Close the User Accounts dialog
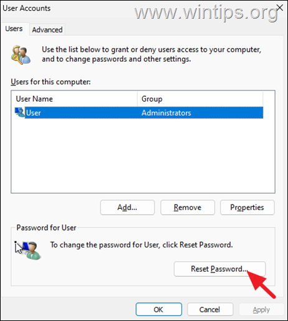 pyautogui.click(x=280, y=8)
